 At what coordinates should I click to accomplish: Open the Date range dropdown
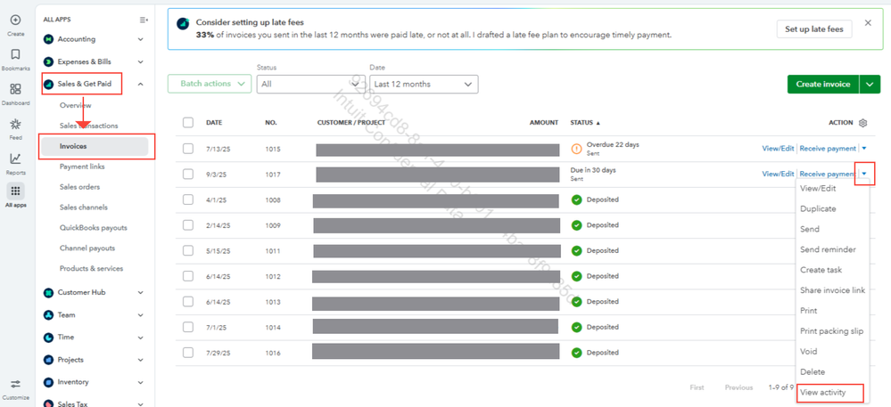(424, 84)
